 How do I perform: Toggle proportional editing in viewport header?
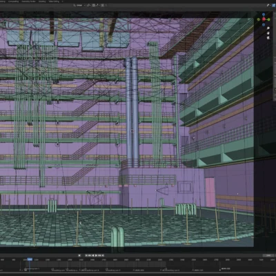click(x=102, y=5)
